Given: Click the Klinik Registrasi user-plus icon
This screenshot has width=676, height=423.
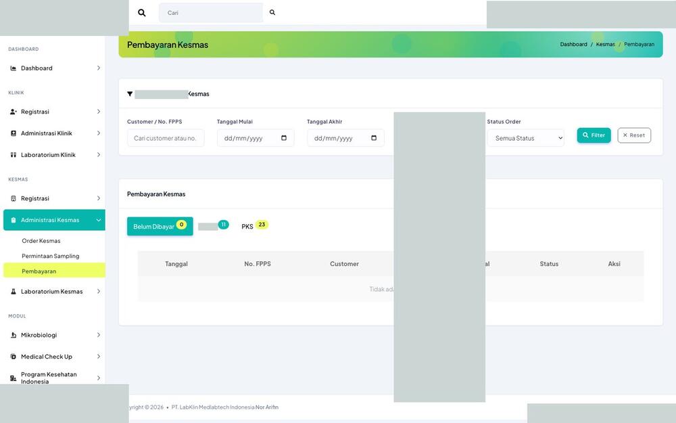Looking at the screenshot, I should (x=14, y=112).
